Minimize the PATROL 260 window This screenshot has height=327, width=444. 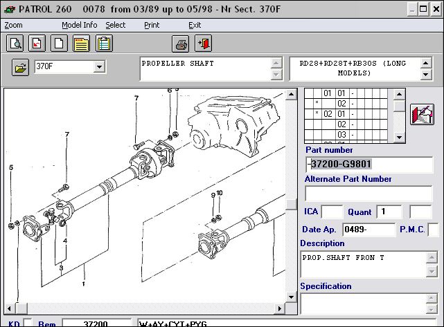click(412, 9)
